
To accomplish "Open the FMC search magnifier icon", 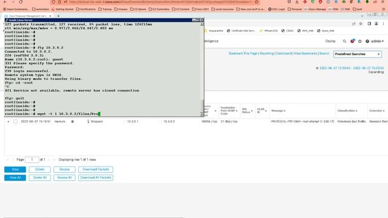I will click(344, 41).
